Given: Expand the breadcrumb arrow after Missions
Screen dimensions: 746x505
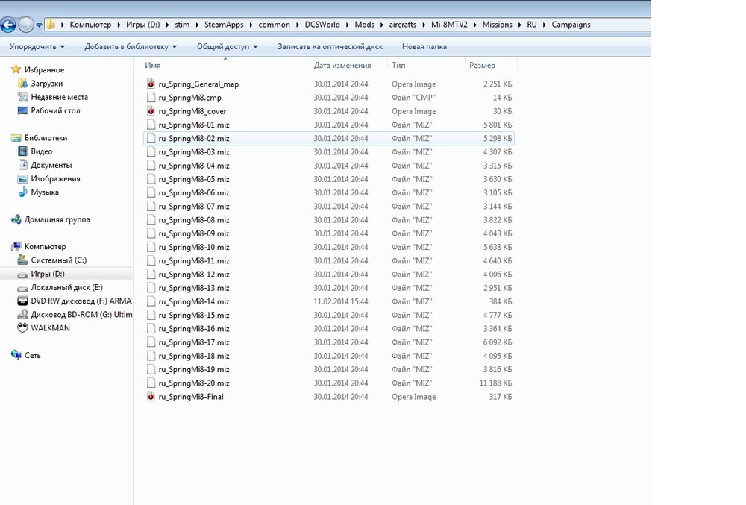Looking at the screenshot, I should (x=519, y=25).
